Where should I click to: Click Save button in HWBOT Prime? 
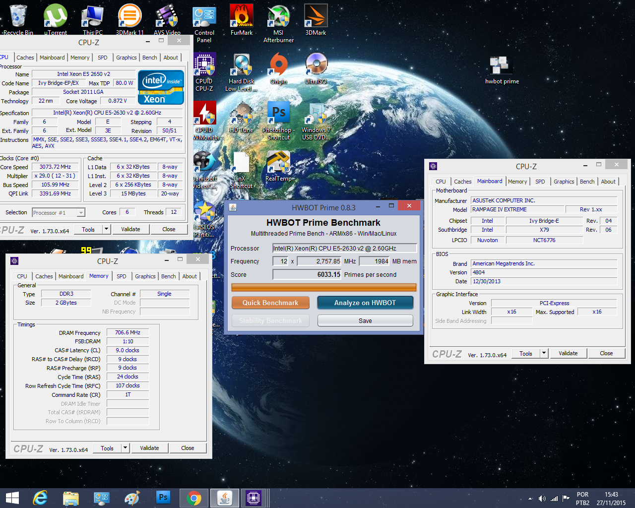coord(365,320)
